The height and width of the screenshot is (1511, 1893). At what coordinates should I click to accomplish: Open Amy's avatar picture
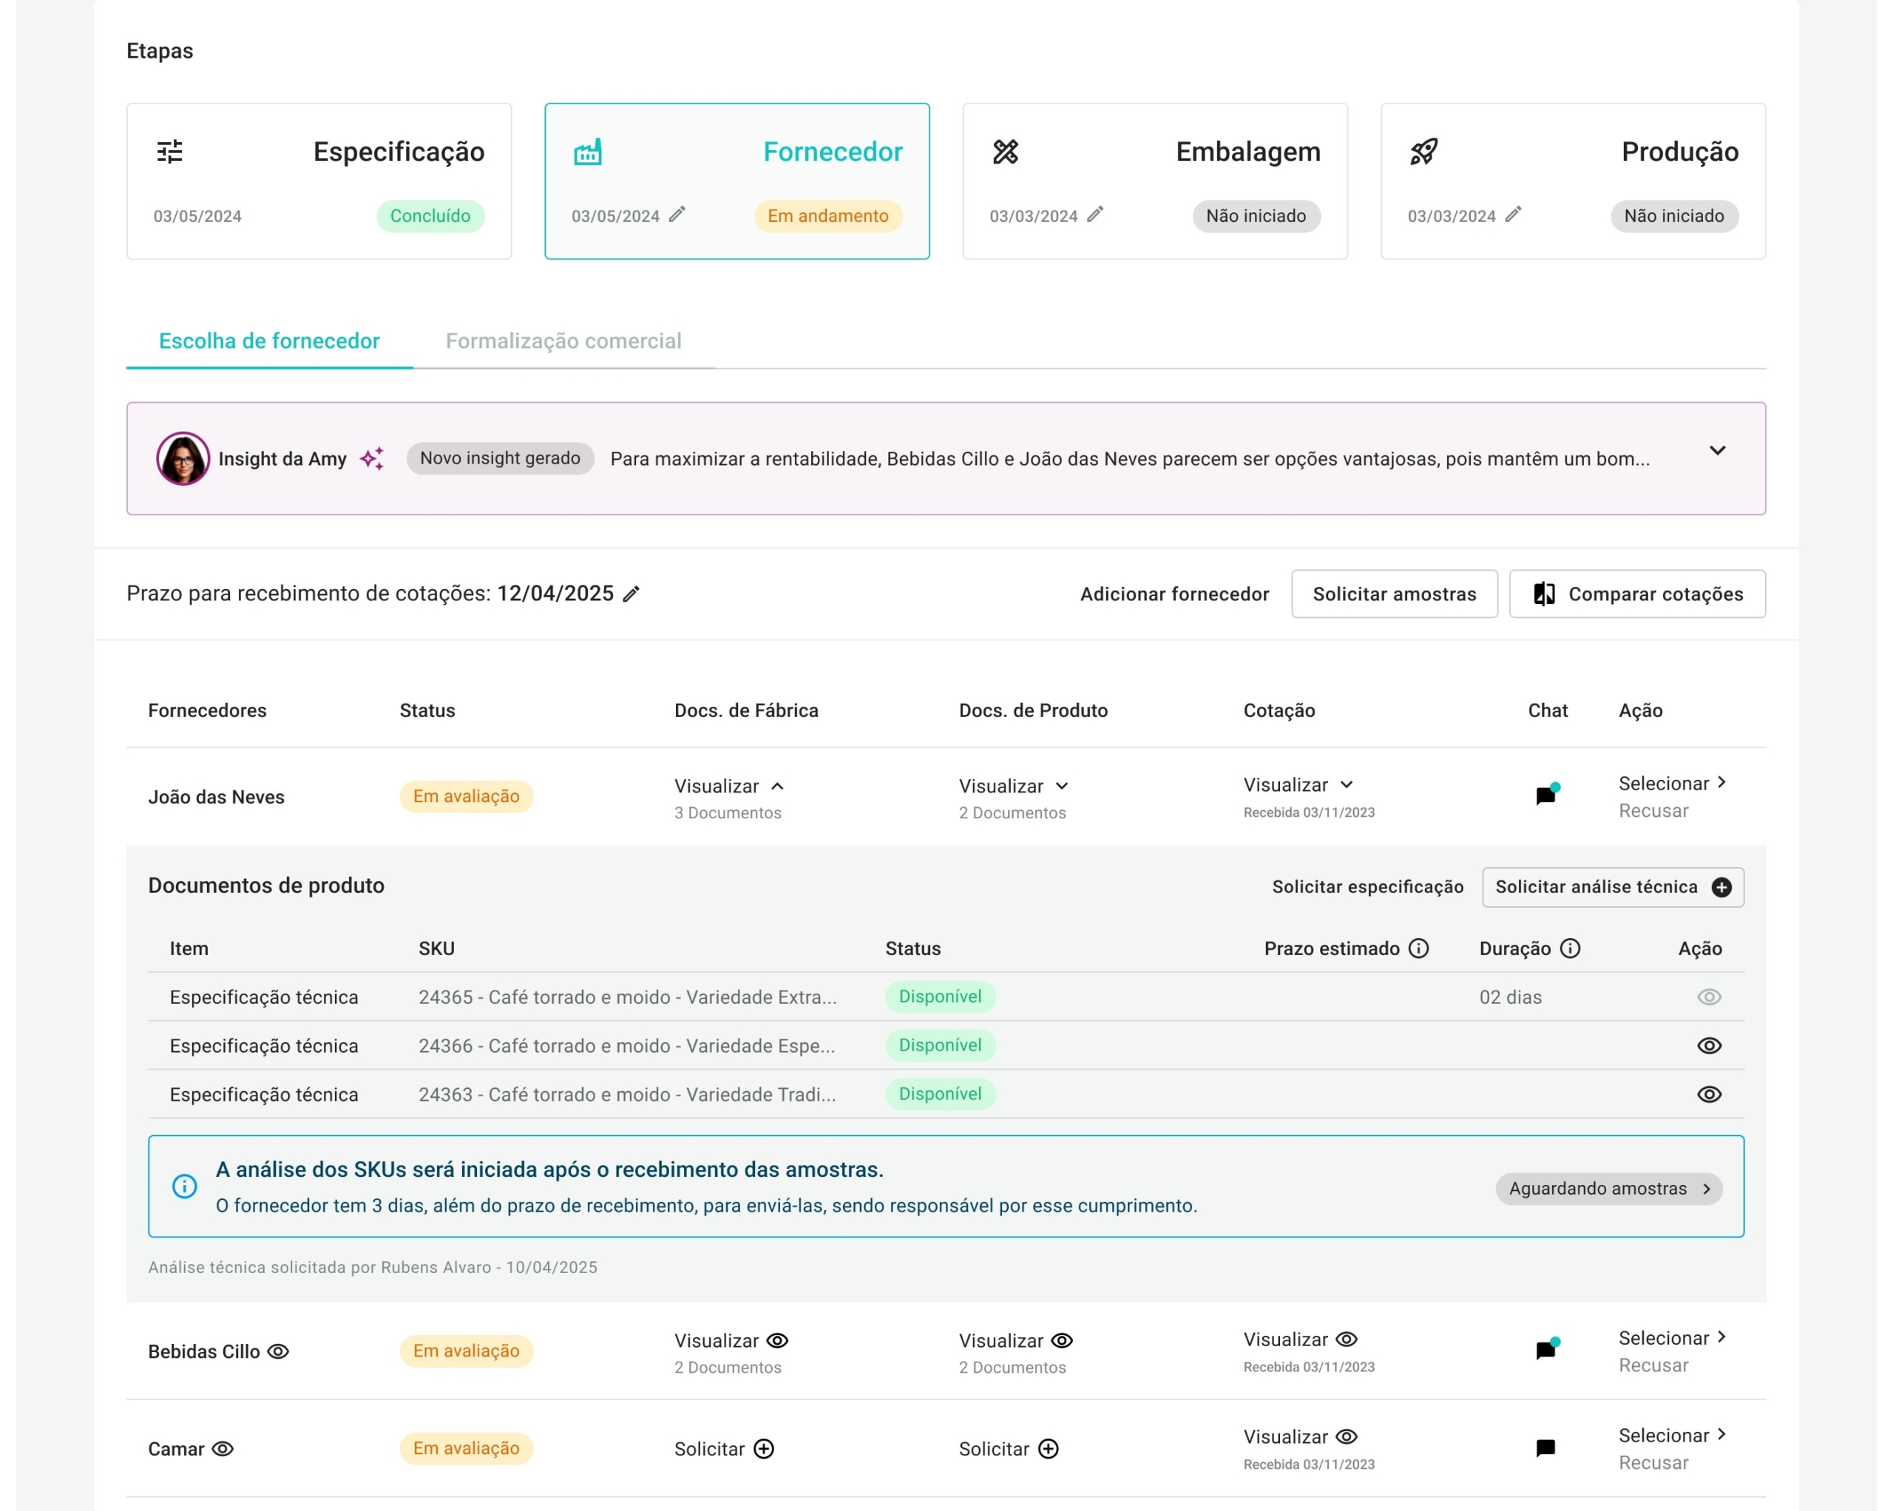[x=183, y=458]
